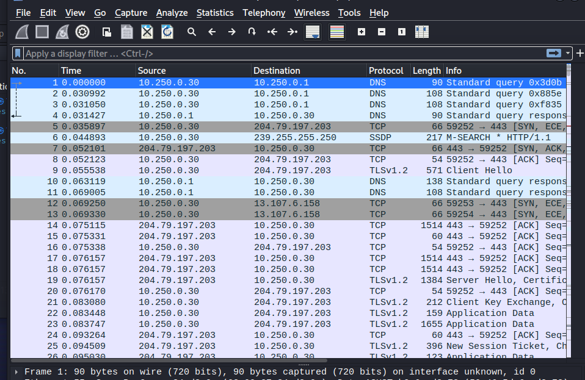This screenshot has height=380, width=585.
Task: Toggle automatic scrolling during live capture
Action: 313,32
